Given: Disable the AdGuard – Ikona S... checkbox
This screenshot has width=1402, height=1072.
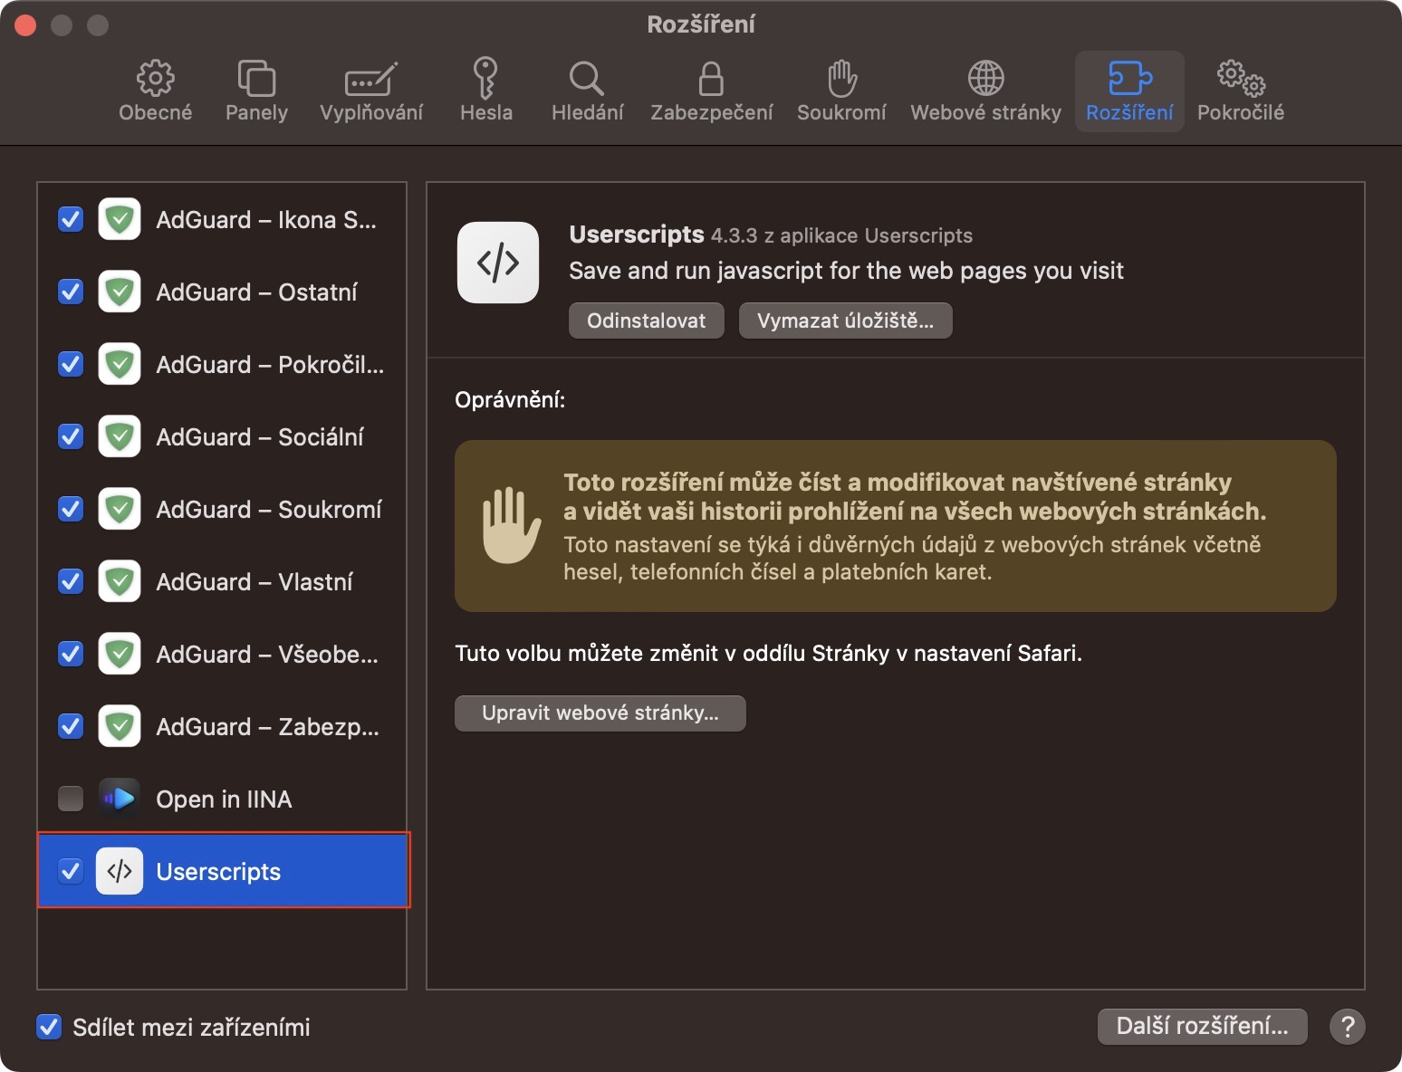Looking at the screenshot, I should click(71, 219).
